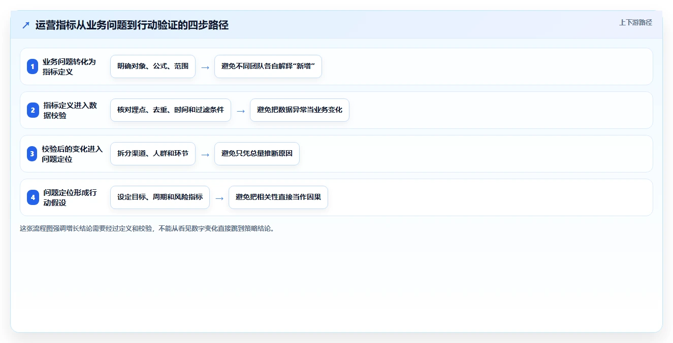Click the 设定目标、周期和风险指标 box
673x343 pixels.
click(160, 197)
